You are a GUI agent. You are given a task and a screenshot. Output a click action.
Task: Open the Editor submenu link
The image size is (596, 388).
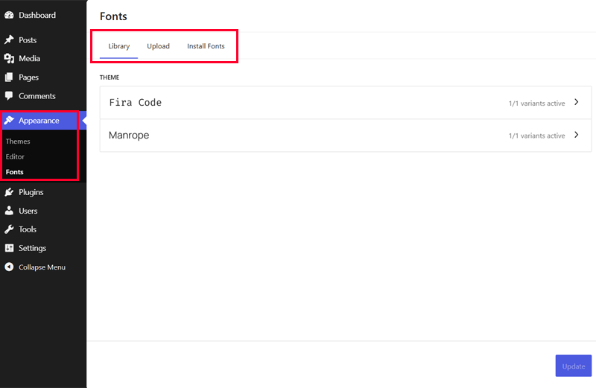pos(15,156)
